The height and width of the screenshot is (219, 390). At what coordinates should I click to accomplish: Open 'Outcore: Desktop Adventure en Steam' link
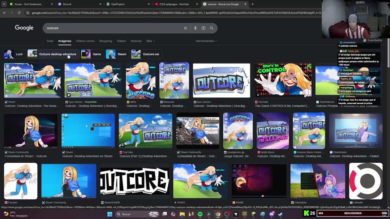[x=87, y=156]
